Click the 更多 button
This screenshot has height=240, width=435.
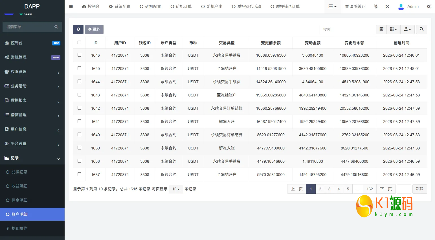pyautogui.click(x=94, y=29)
